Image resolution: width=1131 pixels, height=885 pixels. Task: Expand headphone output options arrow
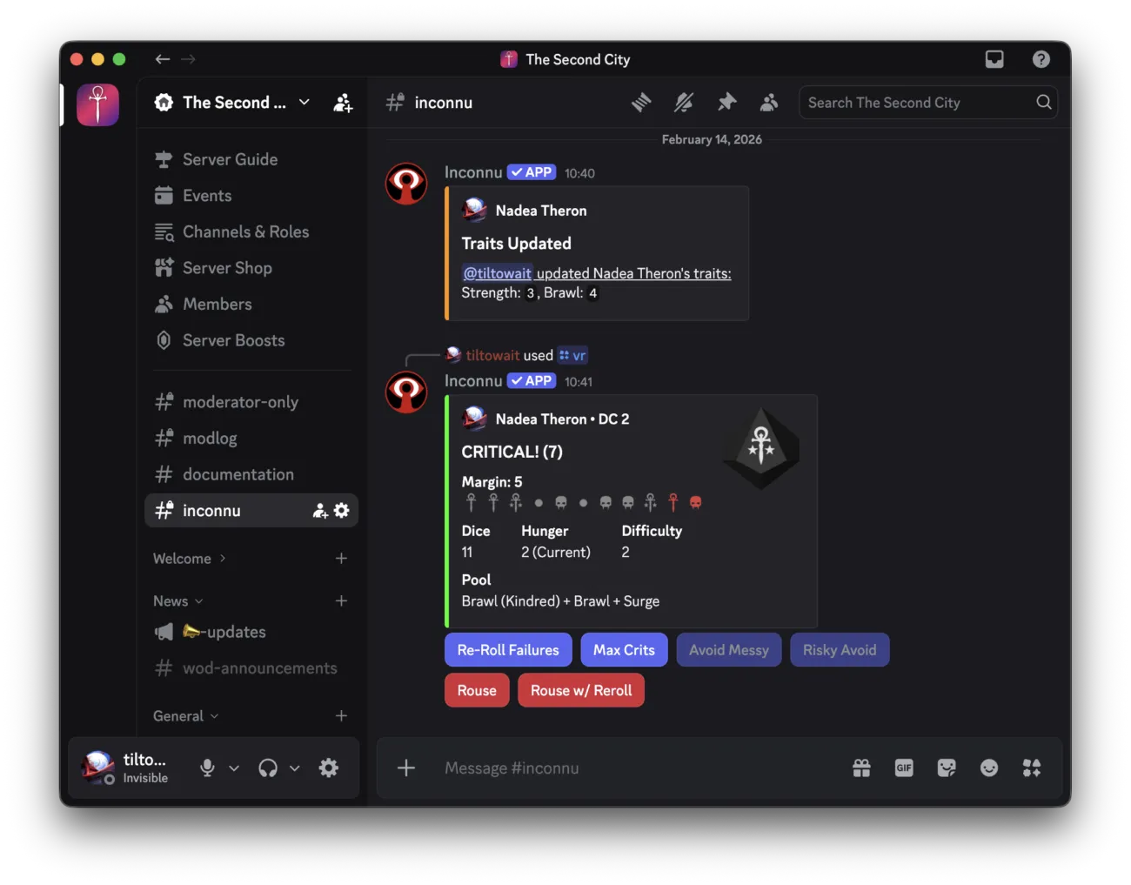(295, 768)
